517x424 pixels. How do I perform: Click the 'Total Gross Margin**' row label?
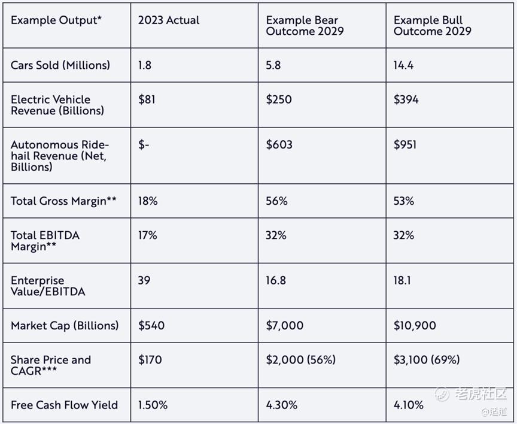tap(64, 201)
